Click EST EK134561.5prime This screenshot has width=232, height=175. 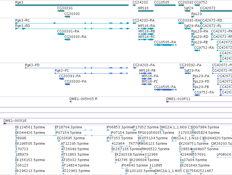16,130
